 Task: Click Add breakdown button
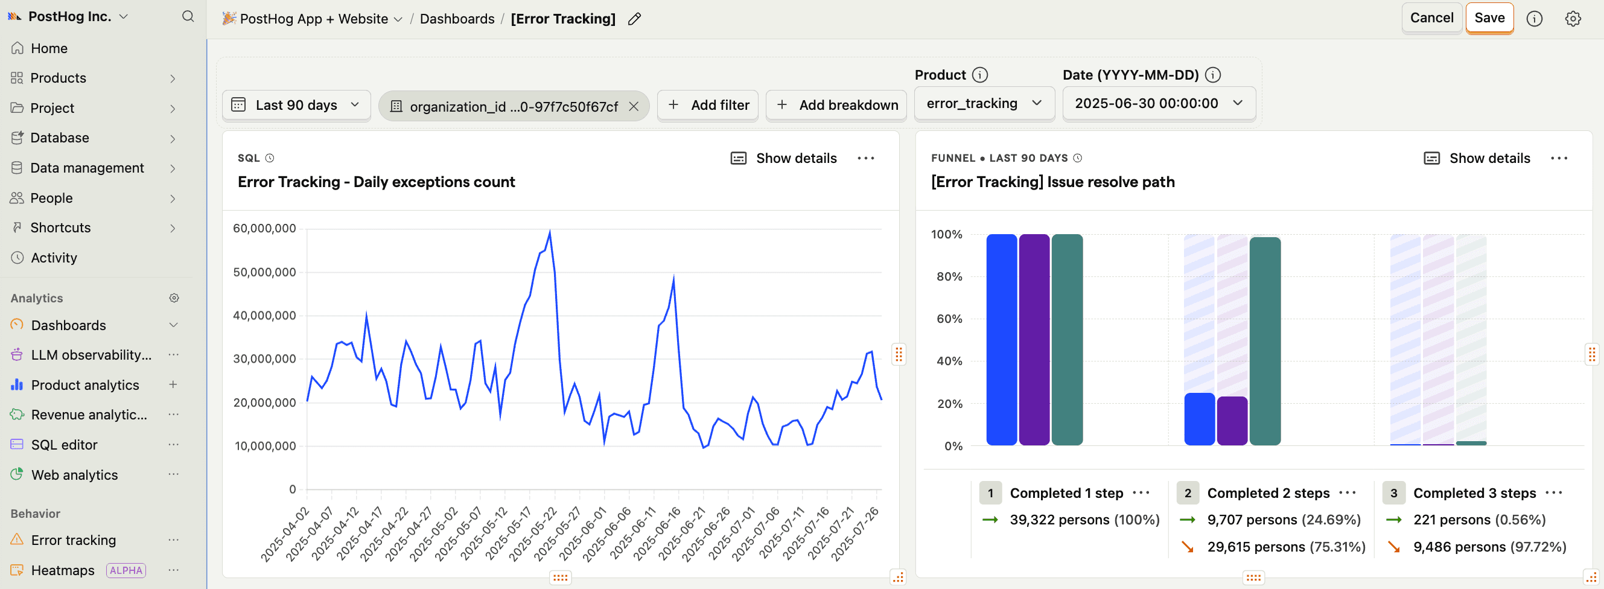(836, 104)
